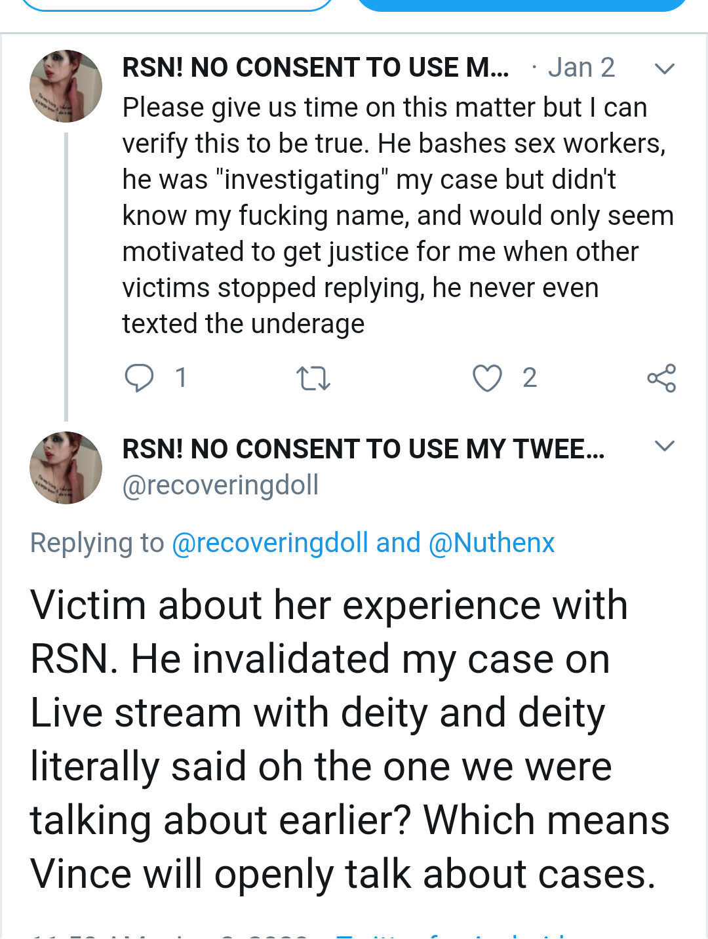708x939 pixels.
Task: Open @Nuthenx in Replying to line
Action: [492, 543]
